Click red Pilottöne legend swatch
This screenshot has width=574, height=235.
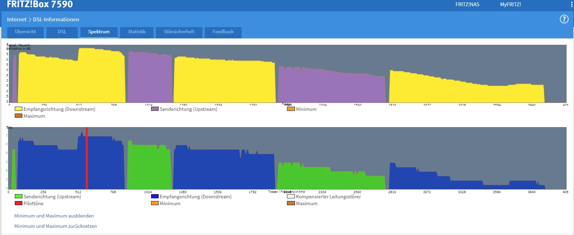(19, 203)
